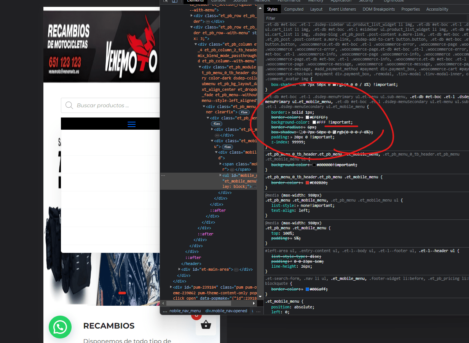Click the Filter styles input field

[366, 18]
